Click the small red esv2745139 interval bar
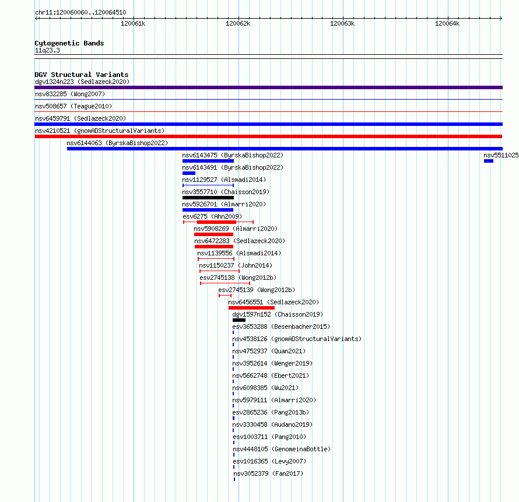Screen dimensions: 519x502 225,296
